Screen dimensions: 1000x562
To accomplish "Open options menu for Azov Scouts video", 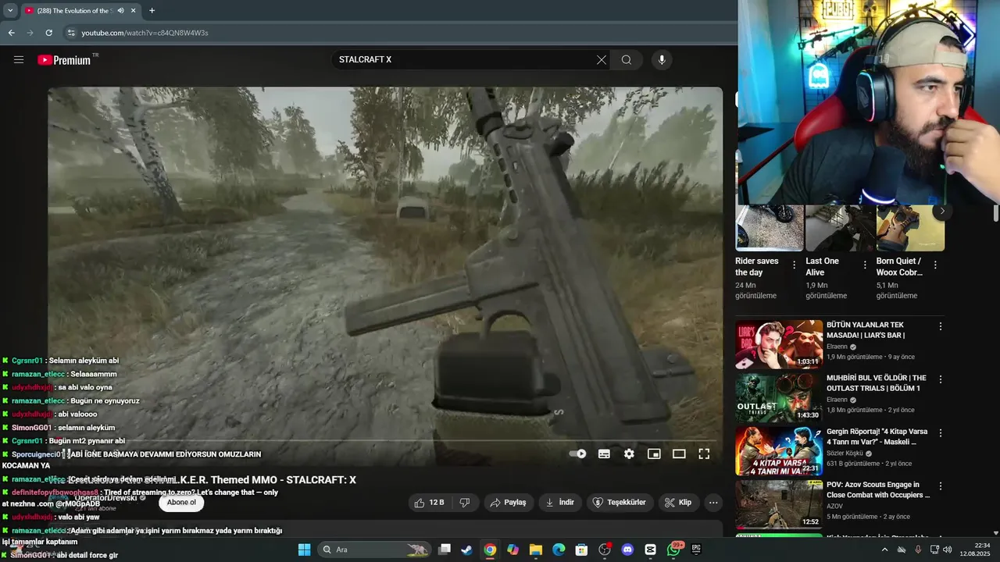I will pos(941,486).
